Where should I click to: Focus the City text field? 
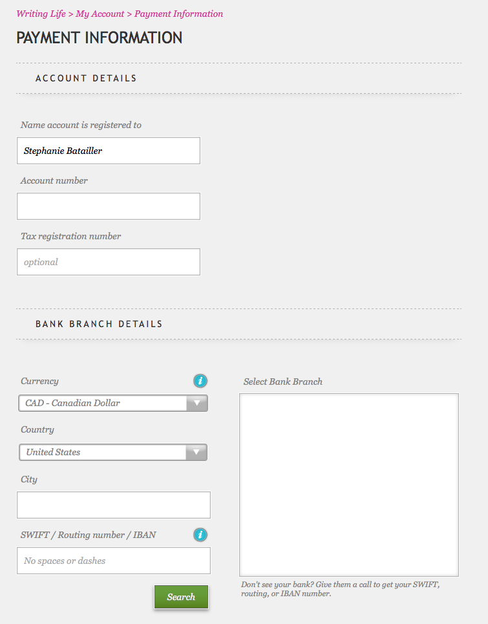pos(113,505)
